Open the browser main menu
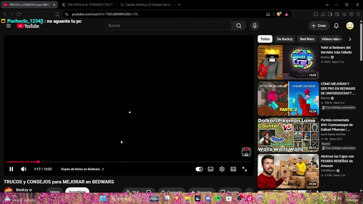This screenshot has height=204, width=363. [358, 14]
